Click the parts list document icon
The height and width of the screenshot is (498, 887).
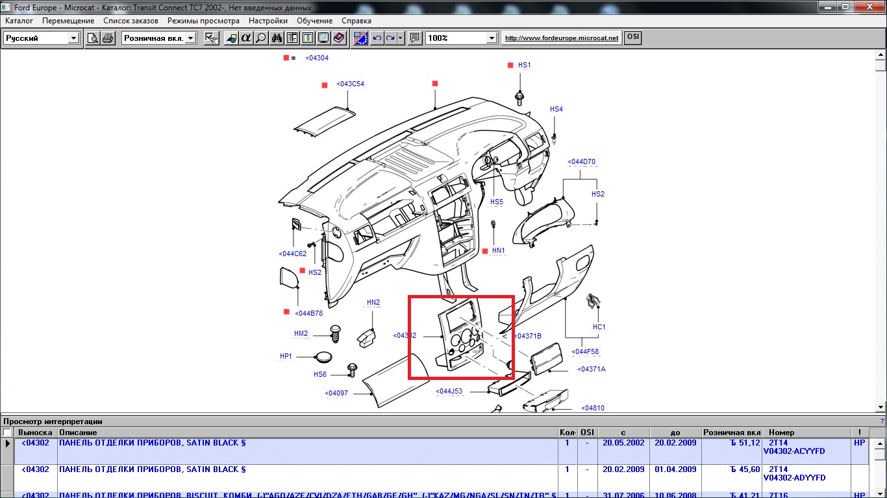293,38
